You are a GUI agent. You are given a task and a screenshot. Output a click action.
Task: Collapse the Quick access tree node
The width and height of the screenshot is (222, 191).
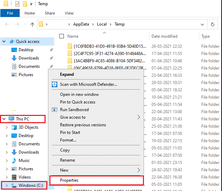click(x=4, y=42)
